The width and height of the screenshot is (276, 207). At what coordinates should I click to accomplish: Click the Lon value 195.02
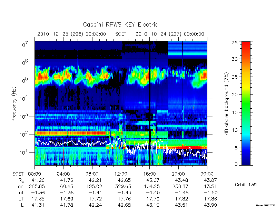tap(94, 186)
